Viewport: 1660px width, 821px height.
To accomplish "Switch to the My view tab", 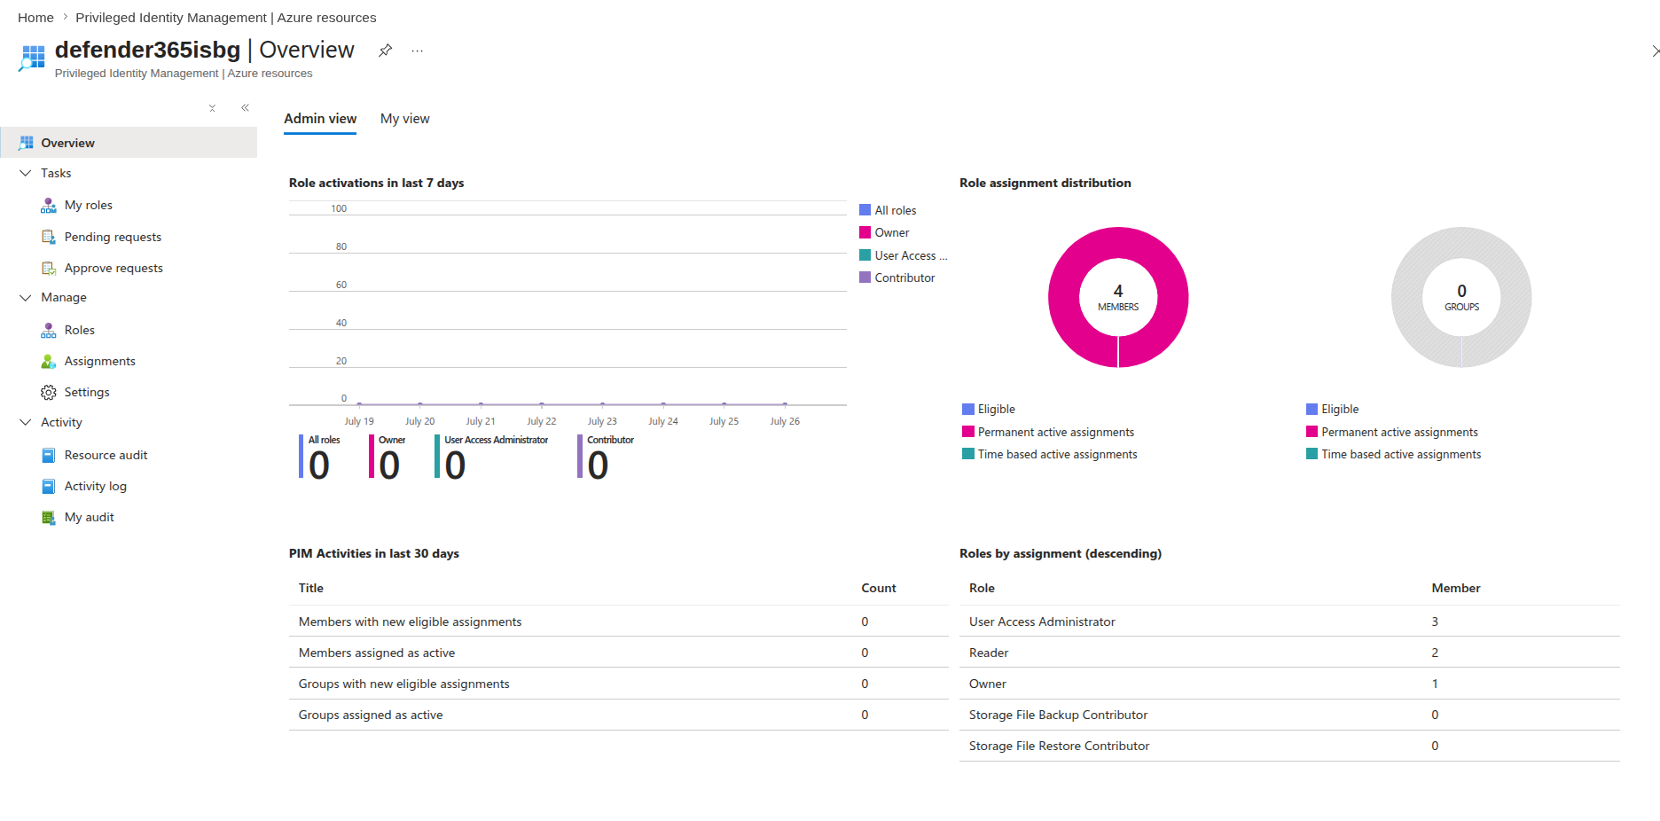I will (405, 119).
